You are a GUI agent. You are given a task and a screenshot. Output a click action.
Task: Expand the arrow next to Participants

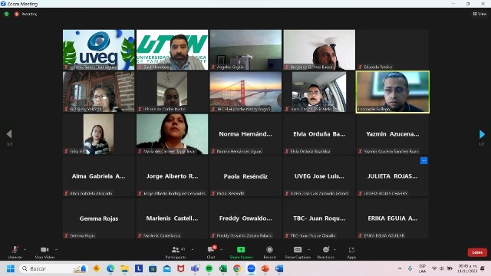point(193,249)
